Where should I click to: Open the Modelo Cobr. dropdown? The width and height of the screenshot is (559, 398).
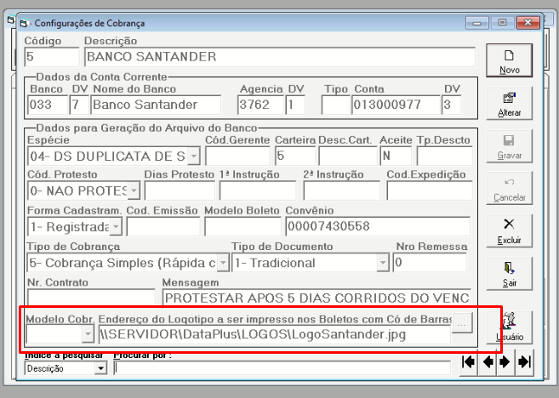pos(88,334)
